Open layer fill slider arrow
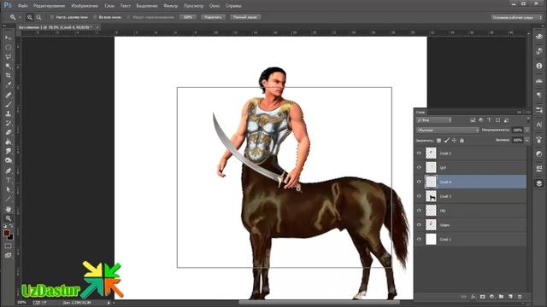The width and height of the screenshot is (547, 307). coord(526,140)
